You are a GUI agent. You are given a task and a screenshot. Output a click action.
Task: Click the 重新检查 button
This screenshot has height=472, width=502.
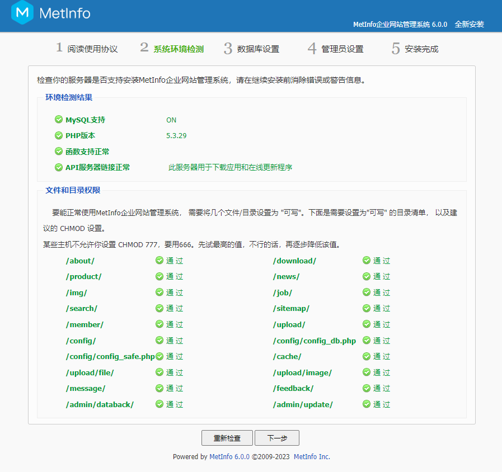[x=227, y=438]
